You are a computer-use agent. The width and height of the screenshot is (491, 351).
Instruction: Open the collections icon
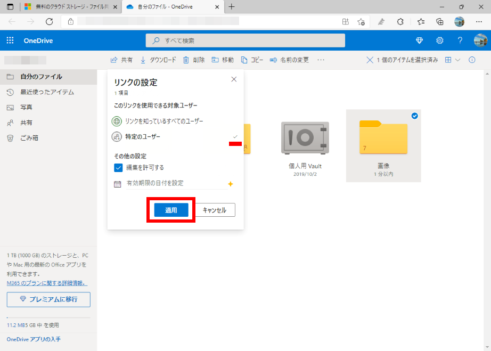[440, 22]
